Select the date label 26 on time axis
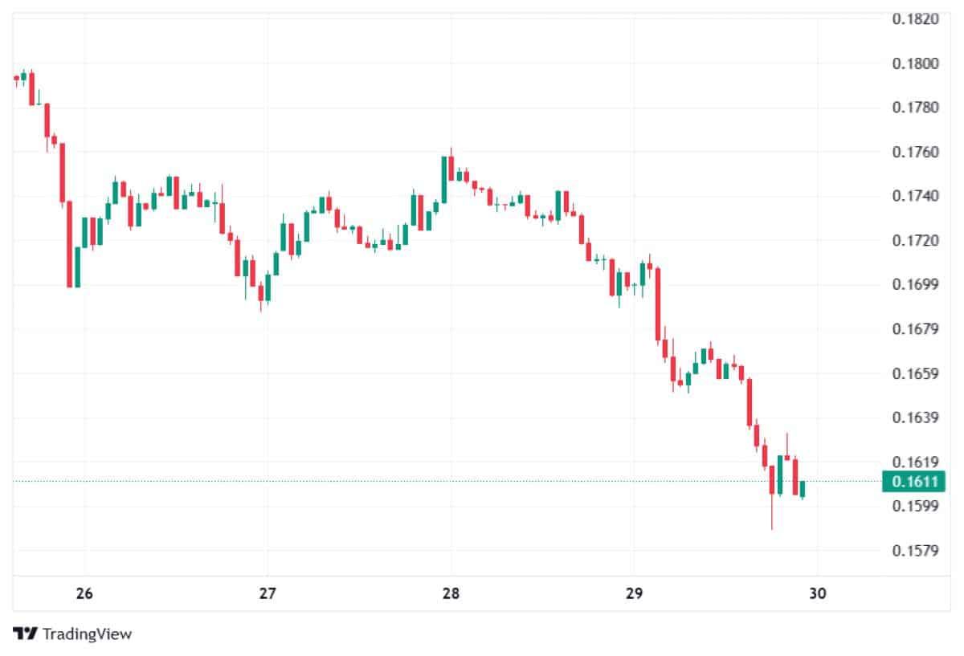 point(84,594)
